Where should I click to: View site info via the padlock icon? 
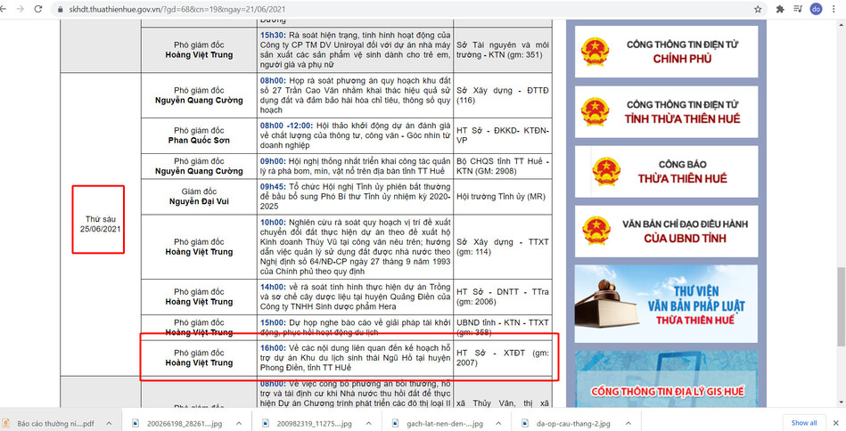60,9
